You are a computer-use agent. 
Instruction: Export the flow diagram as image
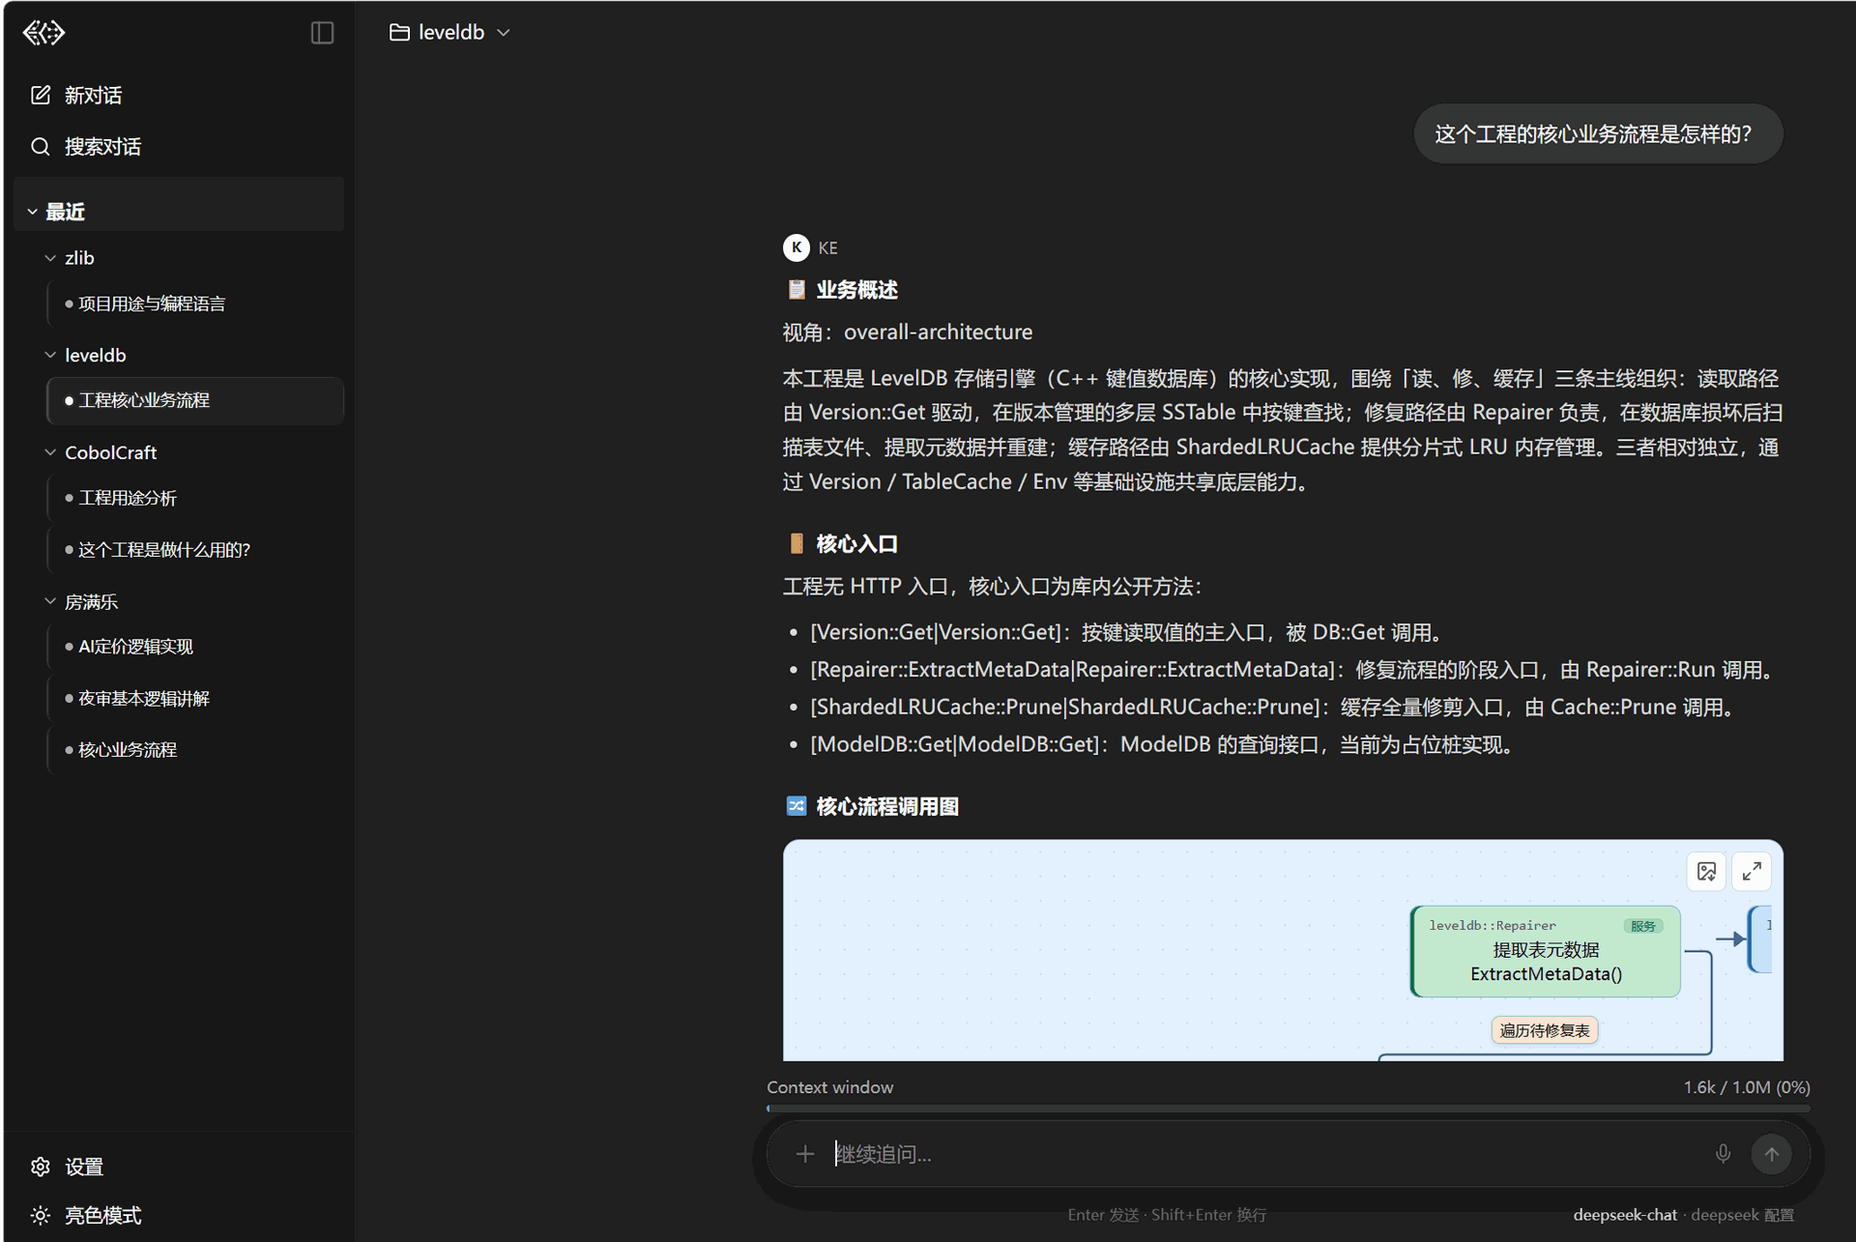[x=1707, y=872]
